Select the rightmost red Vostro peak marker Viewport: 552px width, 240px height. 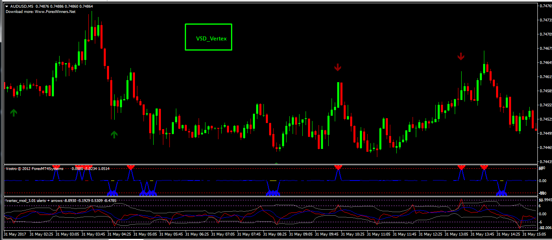click(484, 167)
